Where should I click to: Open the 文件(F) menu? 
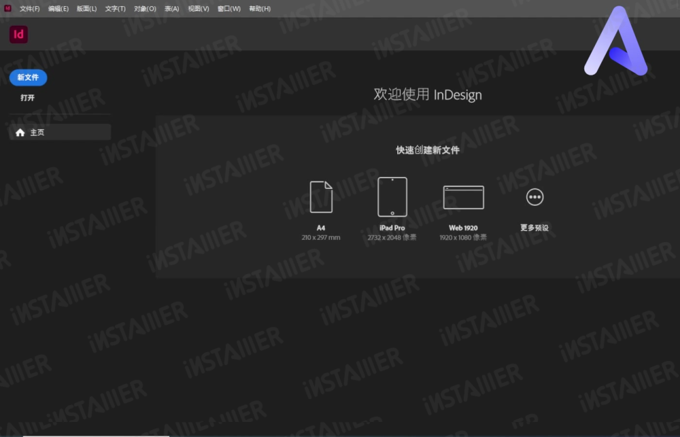point(30,9)
